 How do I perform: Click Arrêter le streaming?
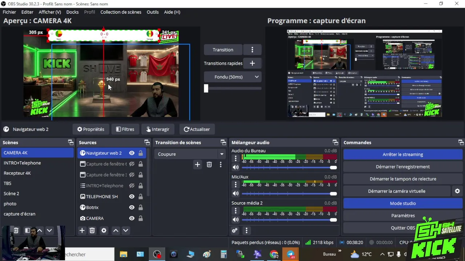pyautogui.click(x=403, y=154)
